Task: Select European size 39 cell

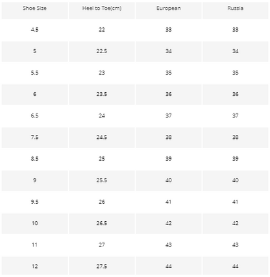Action: coord(169,159)
